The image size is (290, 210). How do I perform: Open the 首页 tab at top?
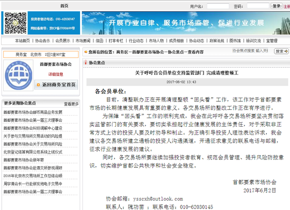pos(64,6)
